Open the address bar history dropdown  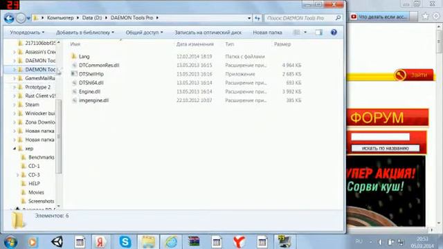point(249,18)
